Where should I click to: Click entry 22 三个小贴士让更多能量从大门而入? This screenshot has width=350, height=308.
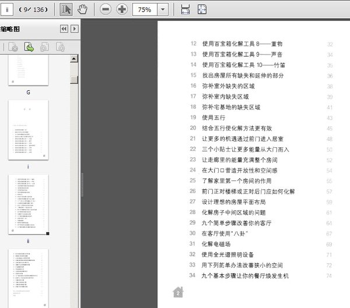(261, 149)
